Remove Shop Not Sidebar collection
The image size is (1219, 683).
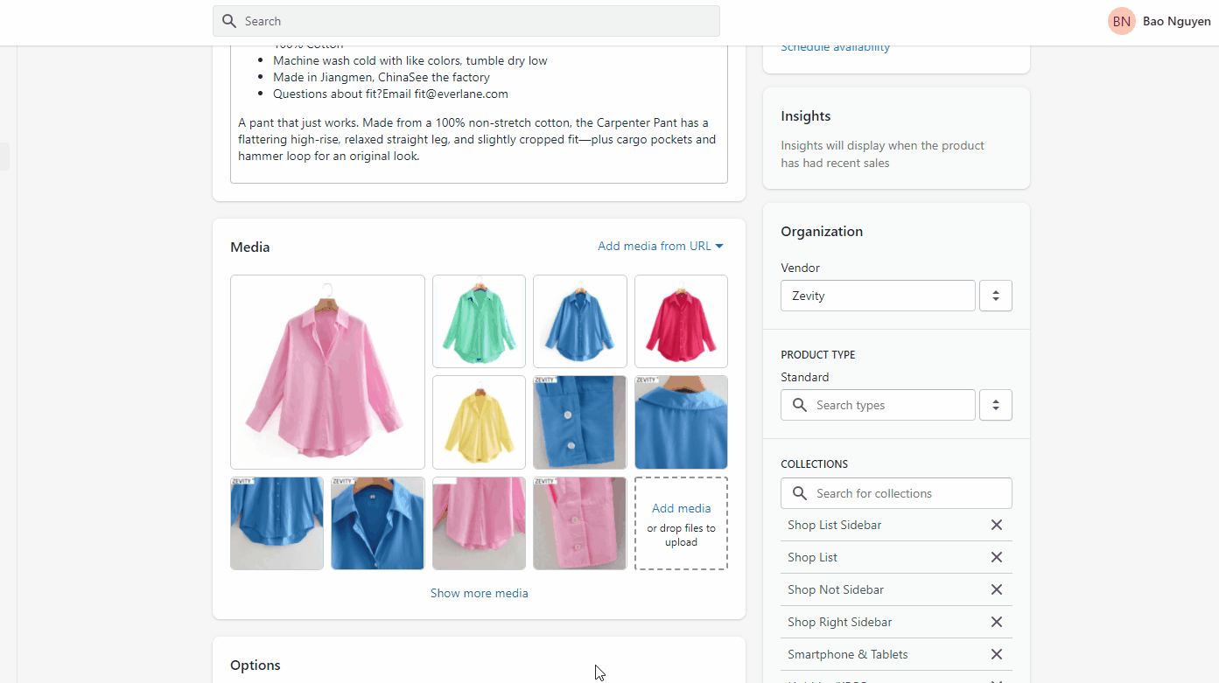coord(996,589)
